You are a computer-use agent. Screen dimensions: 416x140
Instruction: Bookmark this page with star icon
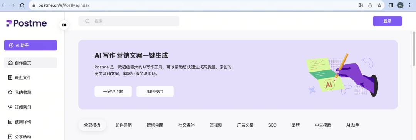tap(379, 5)
